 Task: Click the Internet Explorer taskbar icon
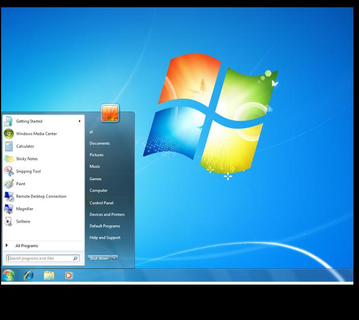click(29, 275)
